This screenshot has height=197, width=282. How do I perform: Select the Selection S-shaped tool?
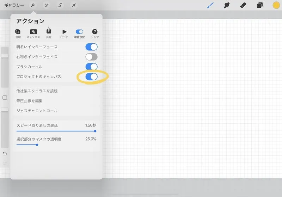[60, 5]
